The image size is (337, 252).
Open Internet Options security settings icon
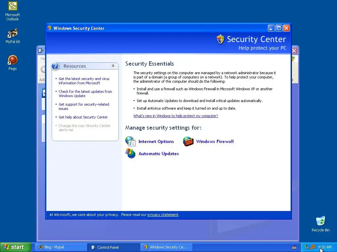click(x=130, y=141)
